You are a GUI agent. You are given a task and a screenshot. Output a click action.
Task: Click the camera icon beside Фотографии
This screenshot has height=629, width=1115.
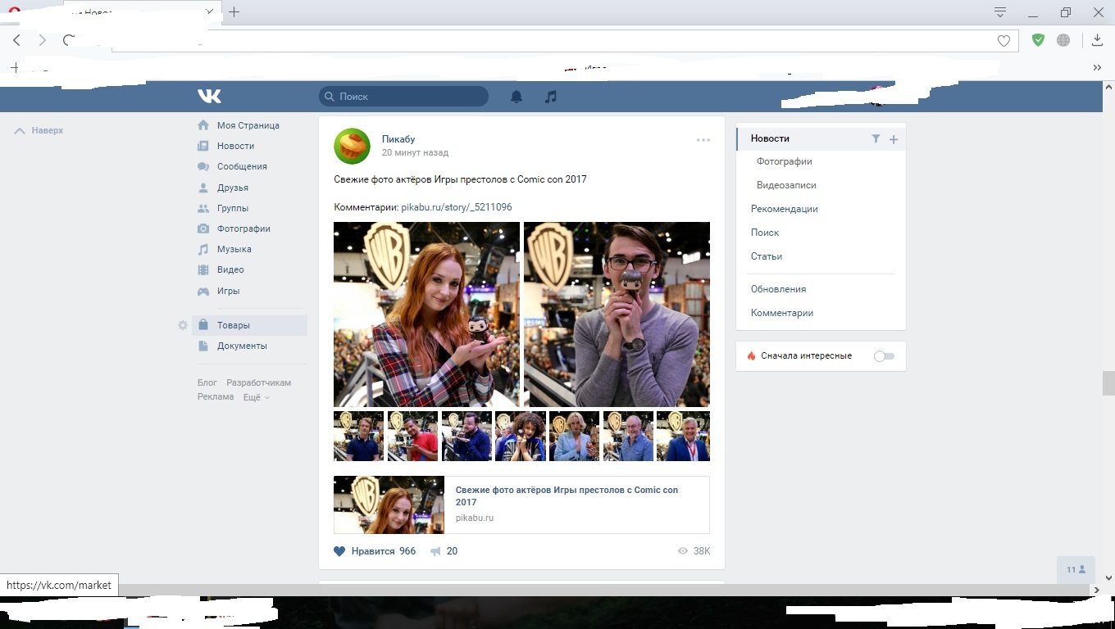(203, 229)
